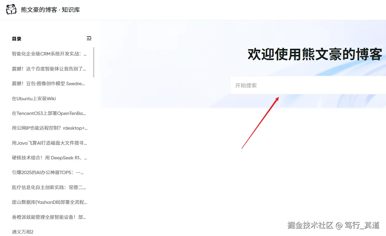The width and height of the screenshot is (386, 236).
Task: Select the 香橙派全屋智能设备管理 article
Action: pyautogui.click(x=49, y=217)
